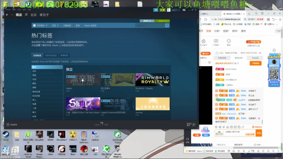Image resolution: width=283 pixels, height=159 pixels.
Task: Open the browser extensions grid icon
Action: pyautogui.click(x=268, y=19)
